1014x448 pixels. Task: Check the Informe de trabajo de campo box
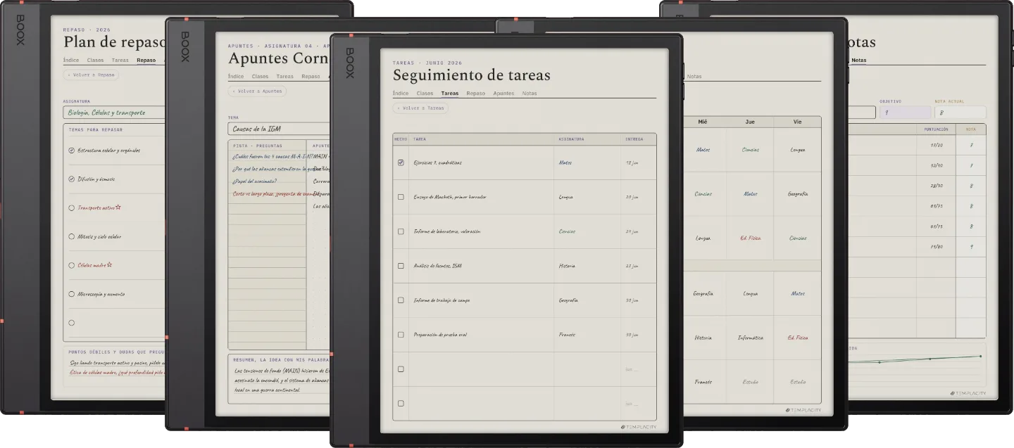tap(401, 300)
